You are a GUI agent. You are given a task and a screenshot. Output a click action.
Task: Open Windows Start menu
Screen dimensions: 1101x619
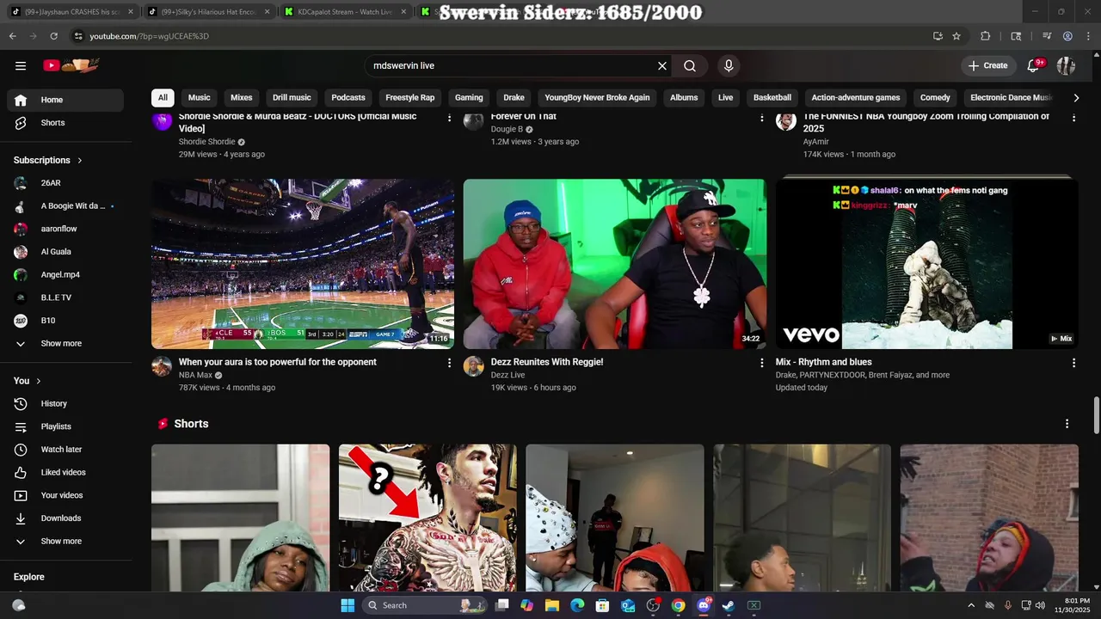pyautogui.click(x=348, y=605)
